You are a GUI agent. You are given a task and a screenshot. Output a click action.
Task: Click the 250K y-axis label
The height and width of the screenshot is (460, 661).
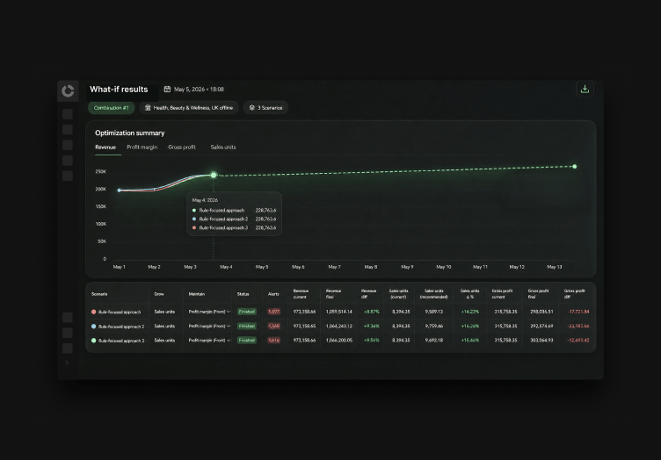click(101, 172)
